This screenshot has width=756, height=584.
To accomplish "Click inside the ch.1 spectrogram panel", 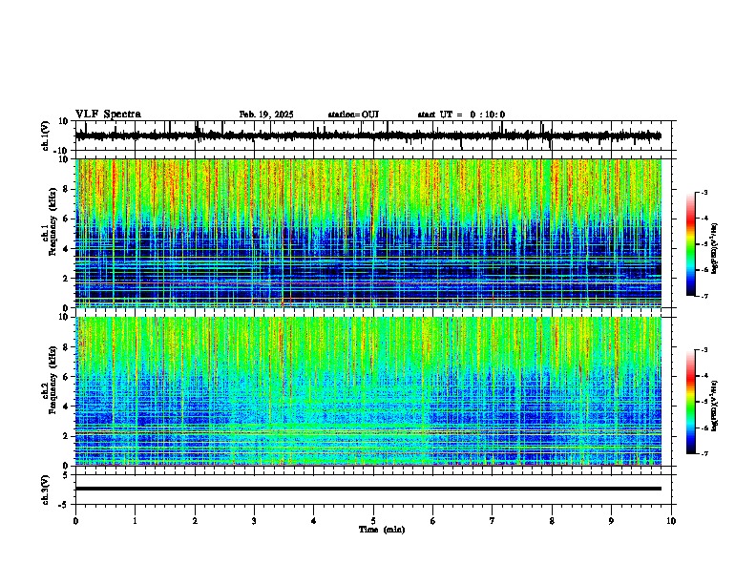I will pyautogui.click(x=368, y=233).
